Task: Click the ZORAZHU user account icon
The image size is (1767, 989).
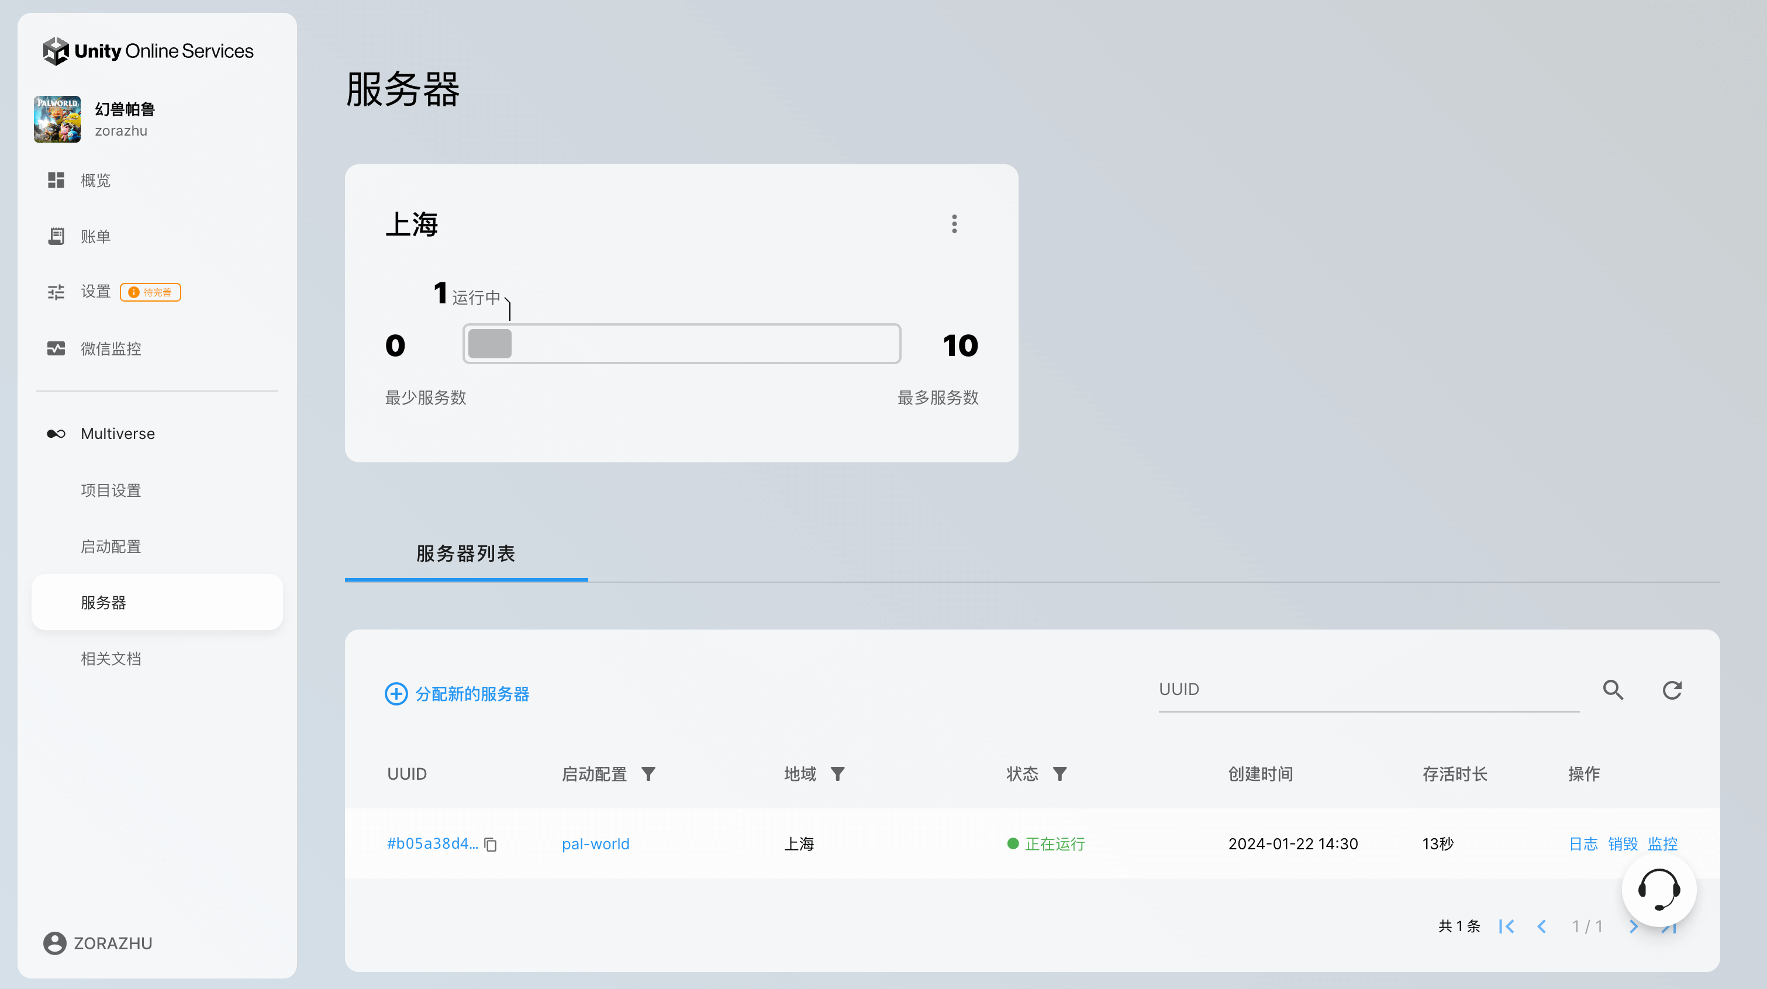Action: (x=55, y=943)
